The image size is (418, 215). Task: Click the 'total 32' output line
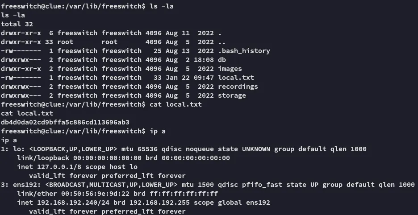click(17, 24)
